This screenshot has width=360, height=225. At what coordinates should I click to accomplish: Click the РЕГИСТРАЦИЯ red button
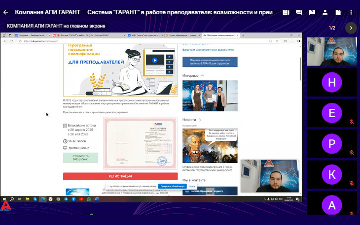tap(120, 176)
